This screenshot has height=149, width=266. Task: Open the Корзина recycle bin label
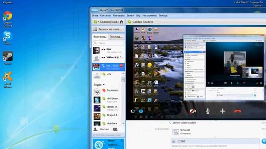(x=7, y=2)
